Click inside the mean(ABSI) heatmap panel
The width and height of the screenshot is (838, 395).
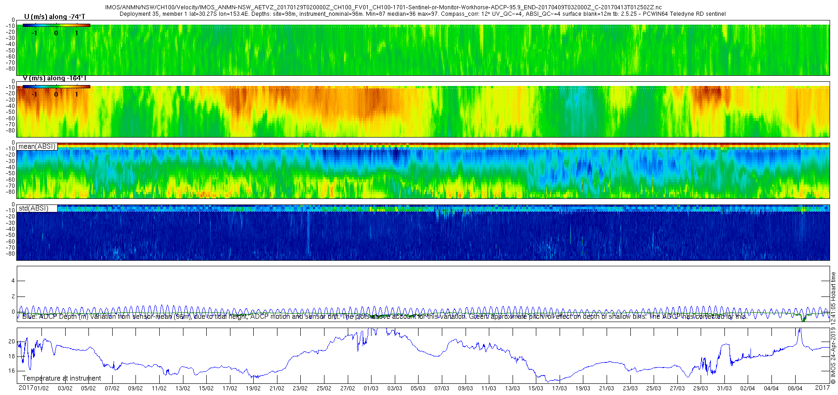coord(423,171)
